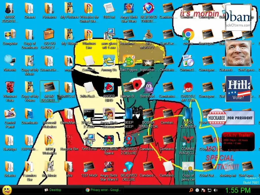260x195 pixels.
Task: Click the smiley face Start button
Action: [x=7, y=190]
